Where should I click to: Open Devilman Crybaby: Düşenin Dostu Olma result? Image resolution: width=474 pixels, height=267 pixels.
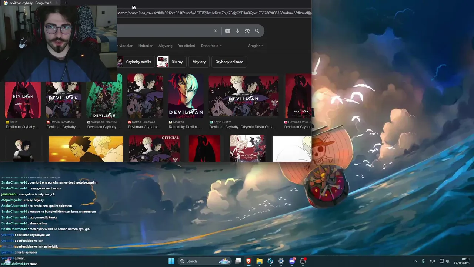click(x=243, y=127)
